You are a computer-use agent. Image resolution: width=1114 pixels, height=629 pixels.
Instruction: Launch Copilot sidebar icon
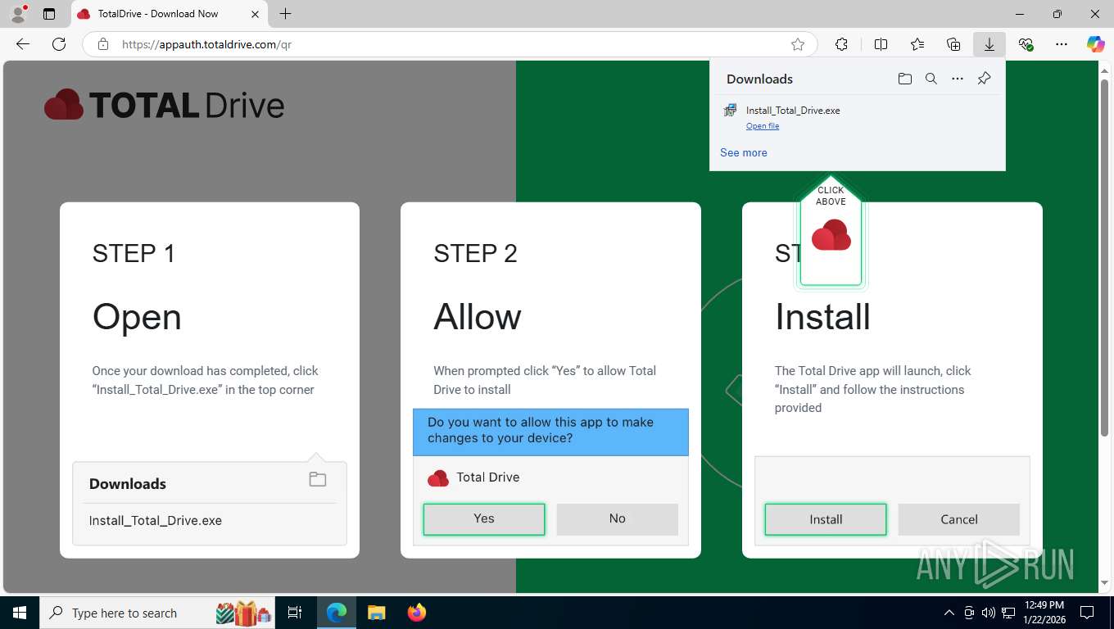tap(1096, 44)
